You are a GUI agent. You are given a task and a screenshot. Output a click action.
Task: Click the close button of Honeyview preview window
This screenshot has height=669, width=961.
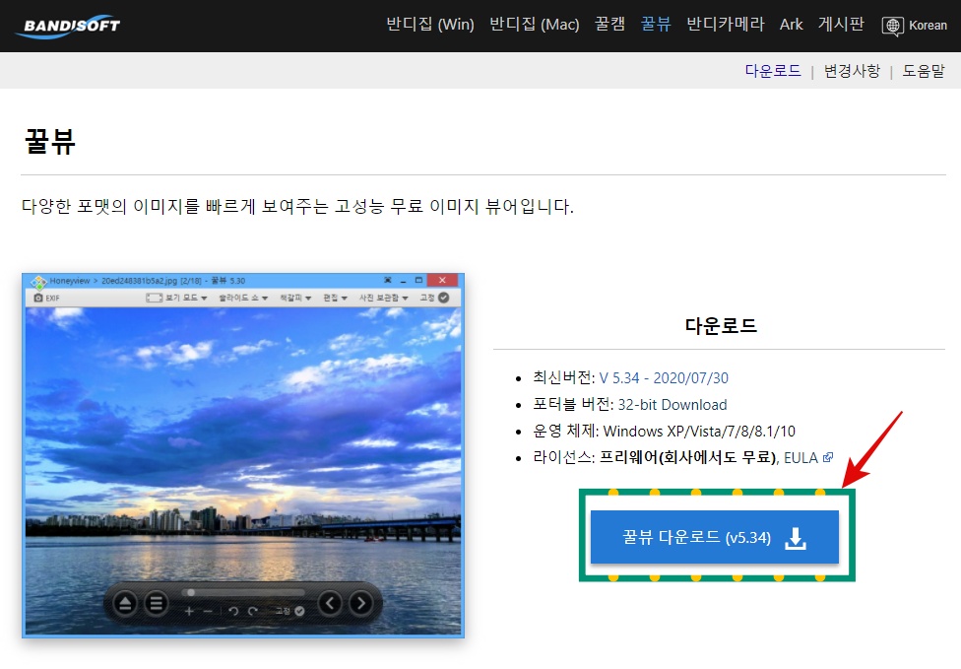click(442, 280)
